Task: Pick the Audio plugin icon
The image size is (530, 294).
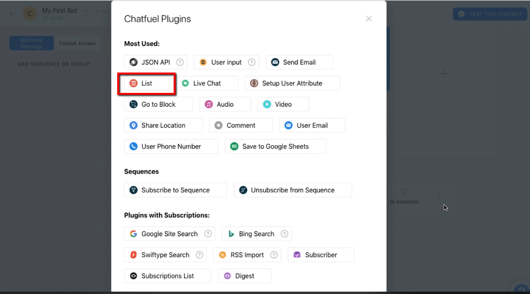Action: [209, 104]
